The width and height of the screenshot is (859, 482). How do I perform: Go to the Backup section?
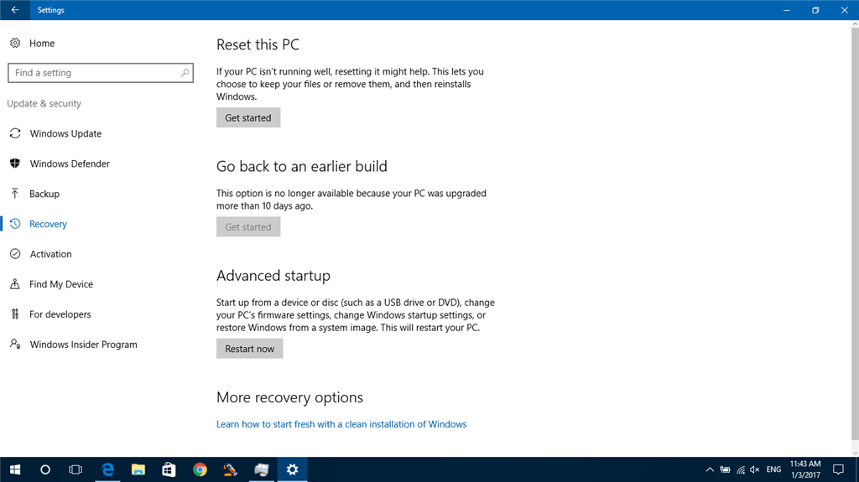coord(44,194)
